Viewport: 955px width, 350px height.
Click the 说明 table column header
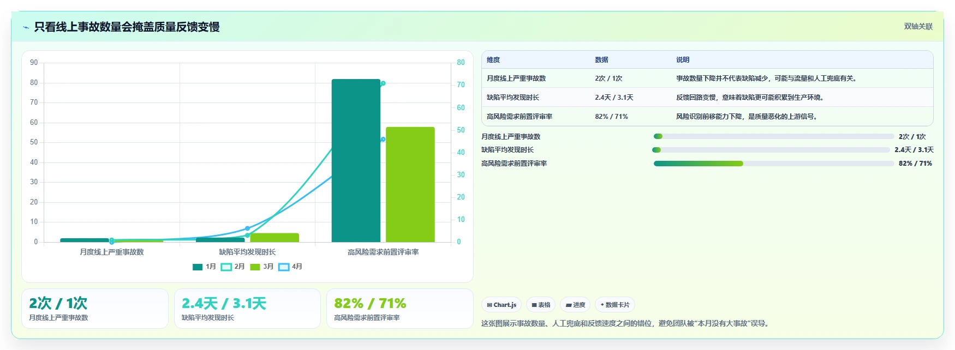pyautogui.click(x=683, y=60)
